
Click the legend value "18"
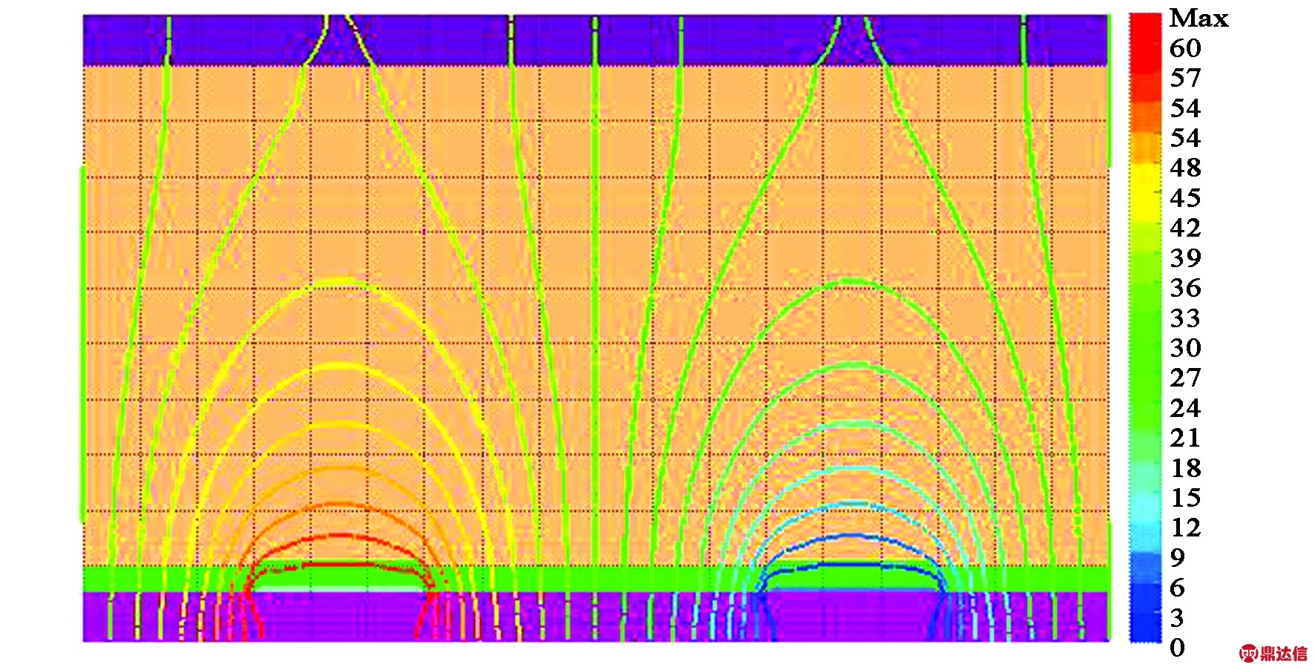pos(1185,468)
